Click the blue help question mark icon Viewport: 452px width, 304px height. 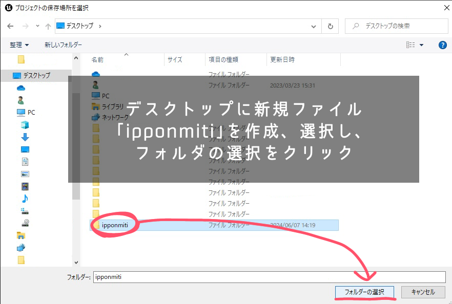point(443,45)
